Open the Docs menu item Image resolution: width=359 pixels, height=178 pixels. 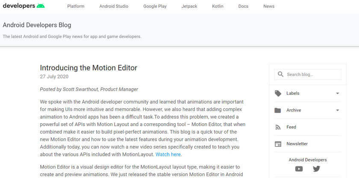(243, 6)
